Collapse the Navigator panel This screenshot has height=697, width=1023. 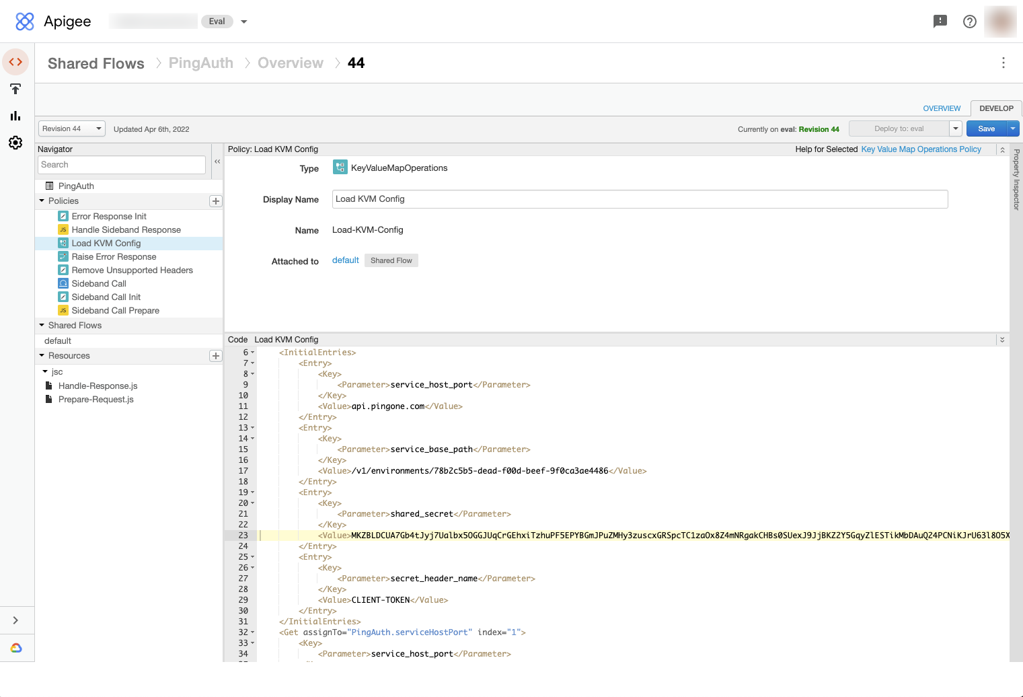[x=217, y=161]
